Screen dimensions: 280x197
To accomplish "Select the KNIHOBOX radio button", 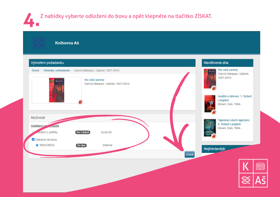I will pyautogui.click(x=37, y=145).
